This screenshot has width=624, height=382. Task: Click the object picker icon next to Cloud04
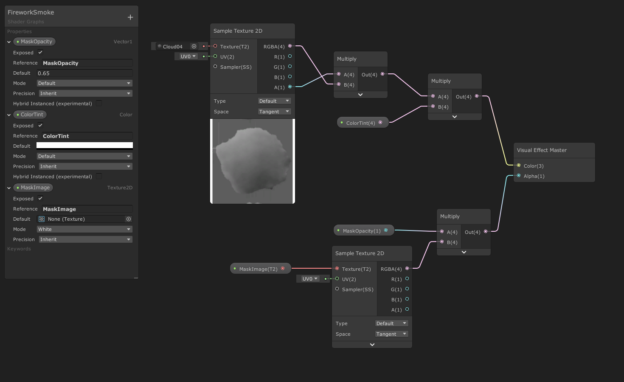click(194, 46)
